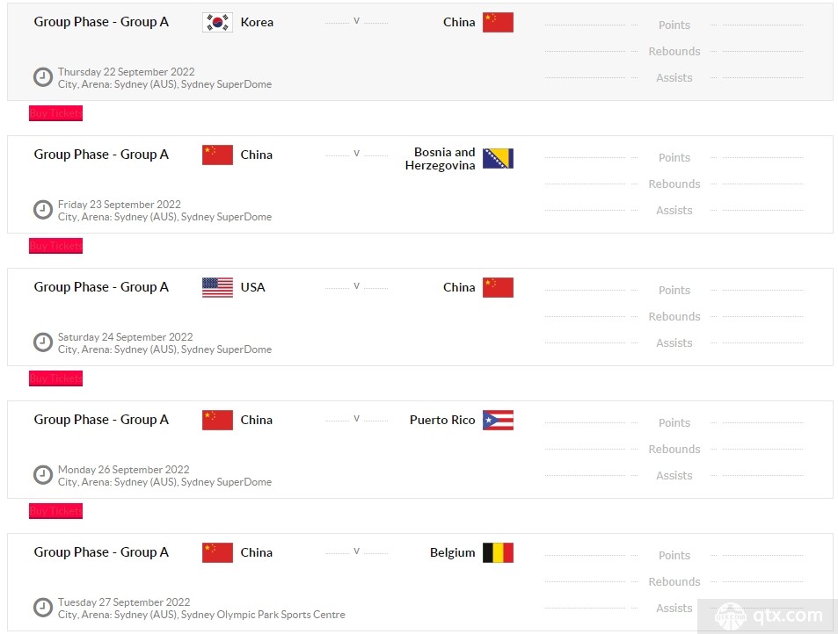Image resolution: width=838 pixels, height=634 pixels.
Task: Click clock icon beside Thursday 22 September
Action: 43,77
